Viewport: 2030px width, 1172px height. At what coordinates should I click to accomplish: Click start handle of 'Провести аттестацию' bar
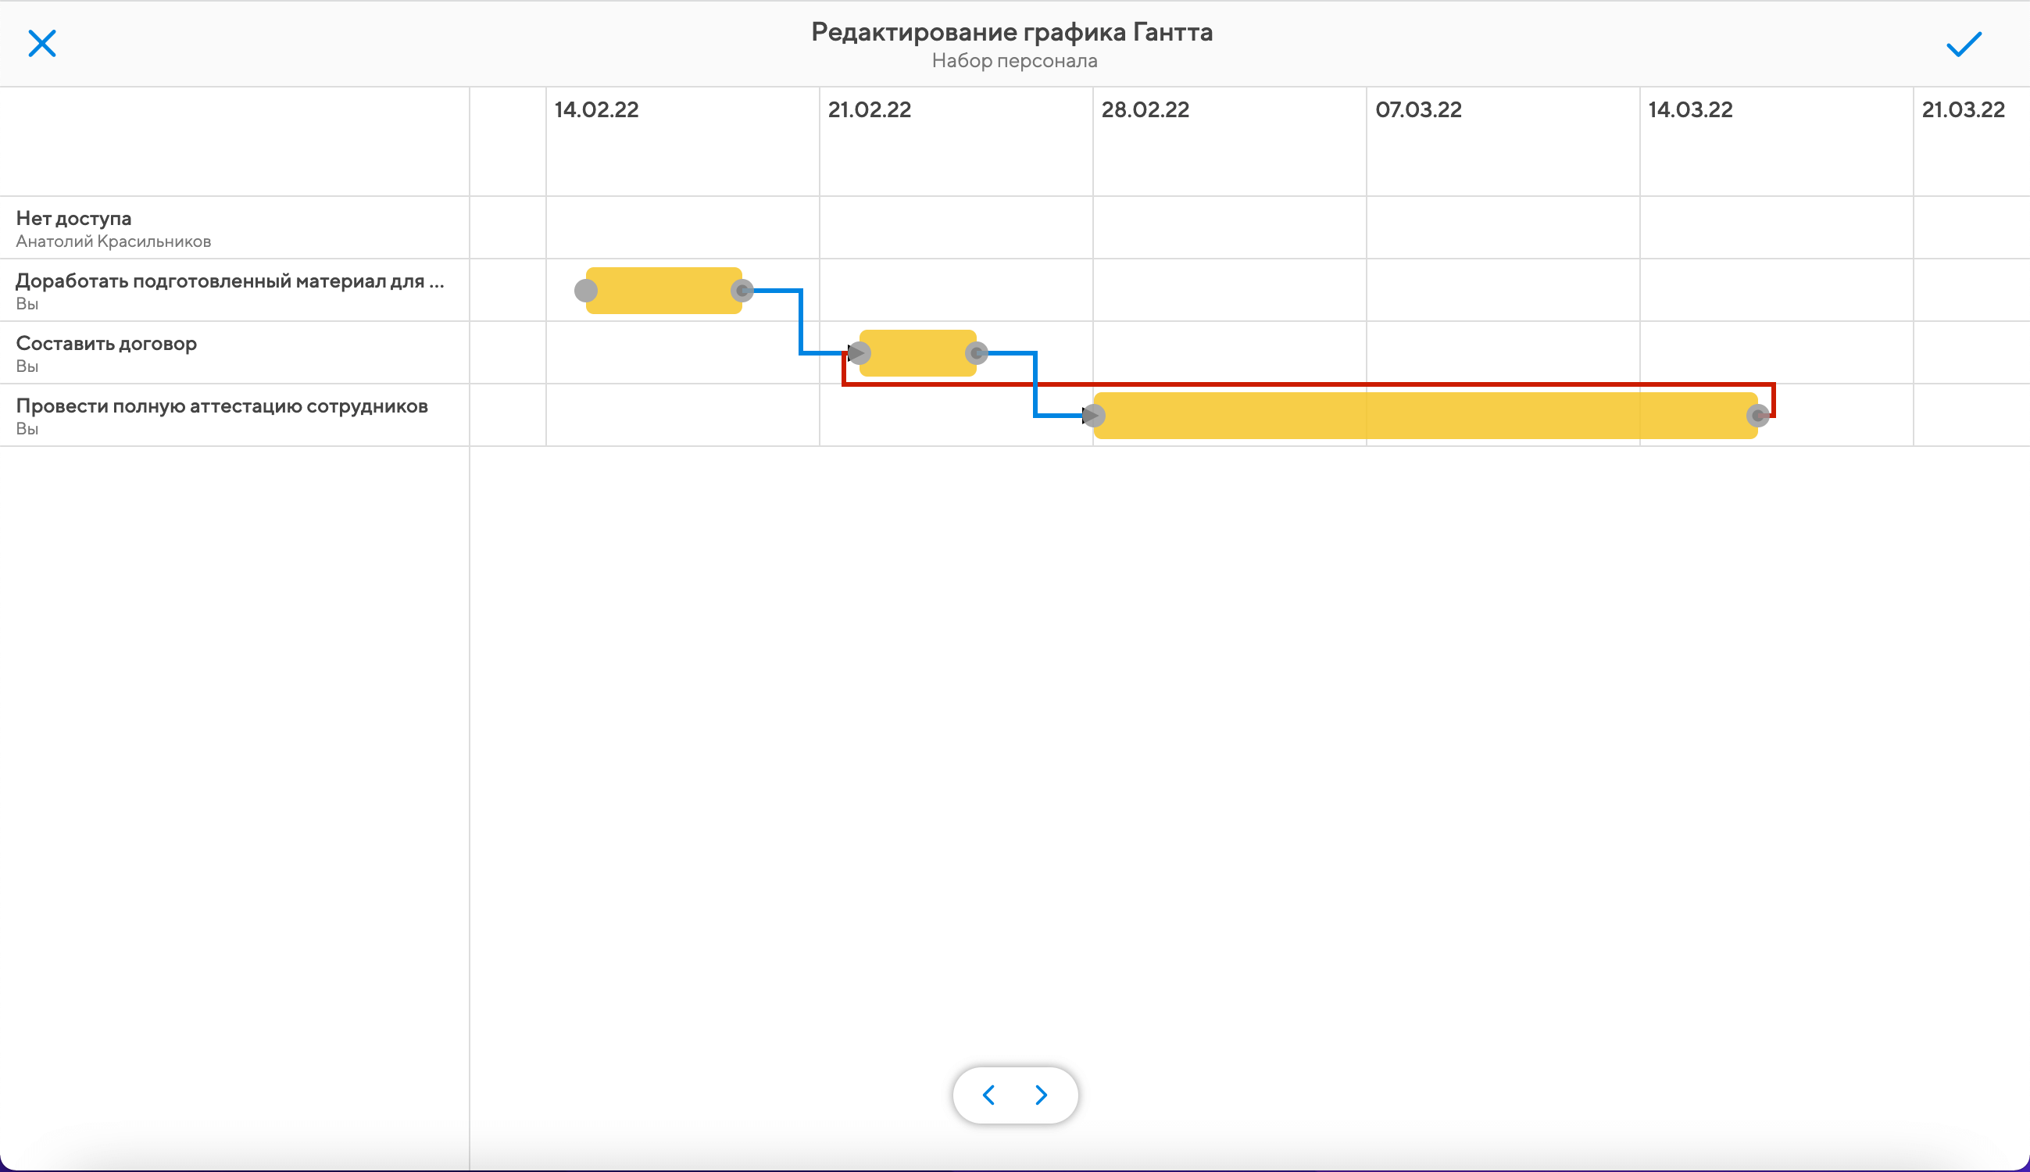click(1094, 416)
